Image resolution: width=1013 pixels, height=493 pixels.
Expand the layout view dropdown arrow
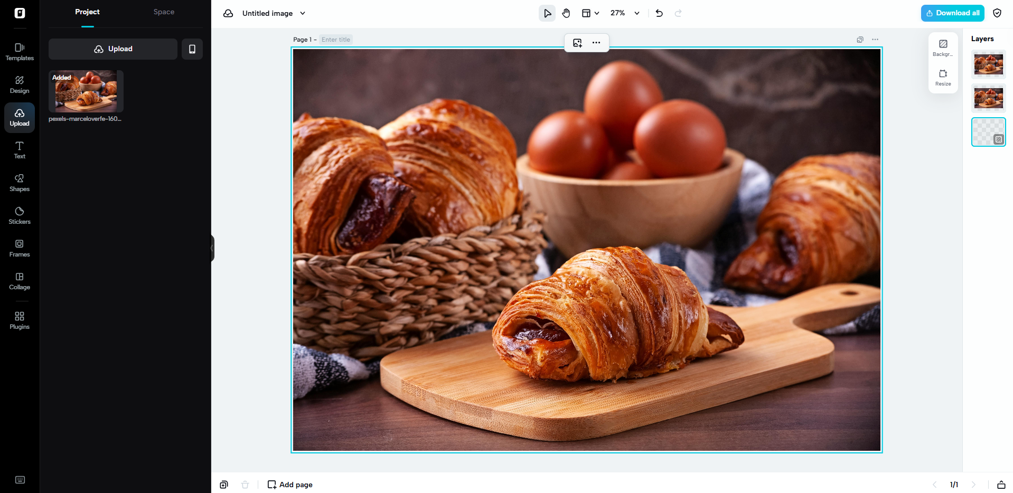point(597,13)
